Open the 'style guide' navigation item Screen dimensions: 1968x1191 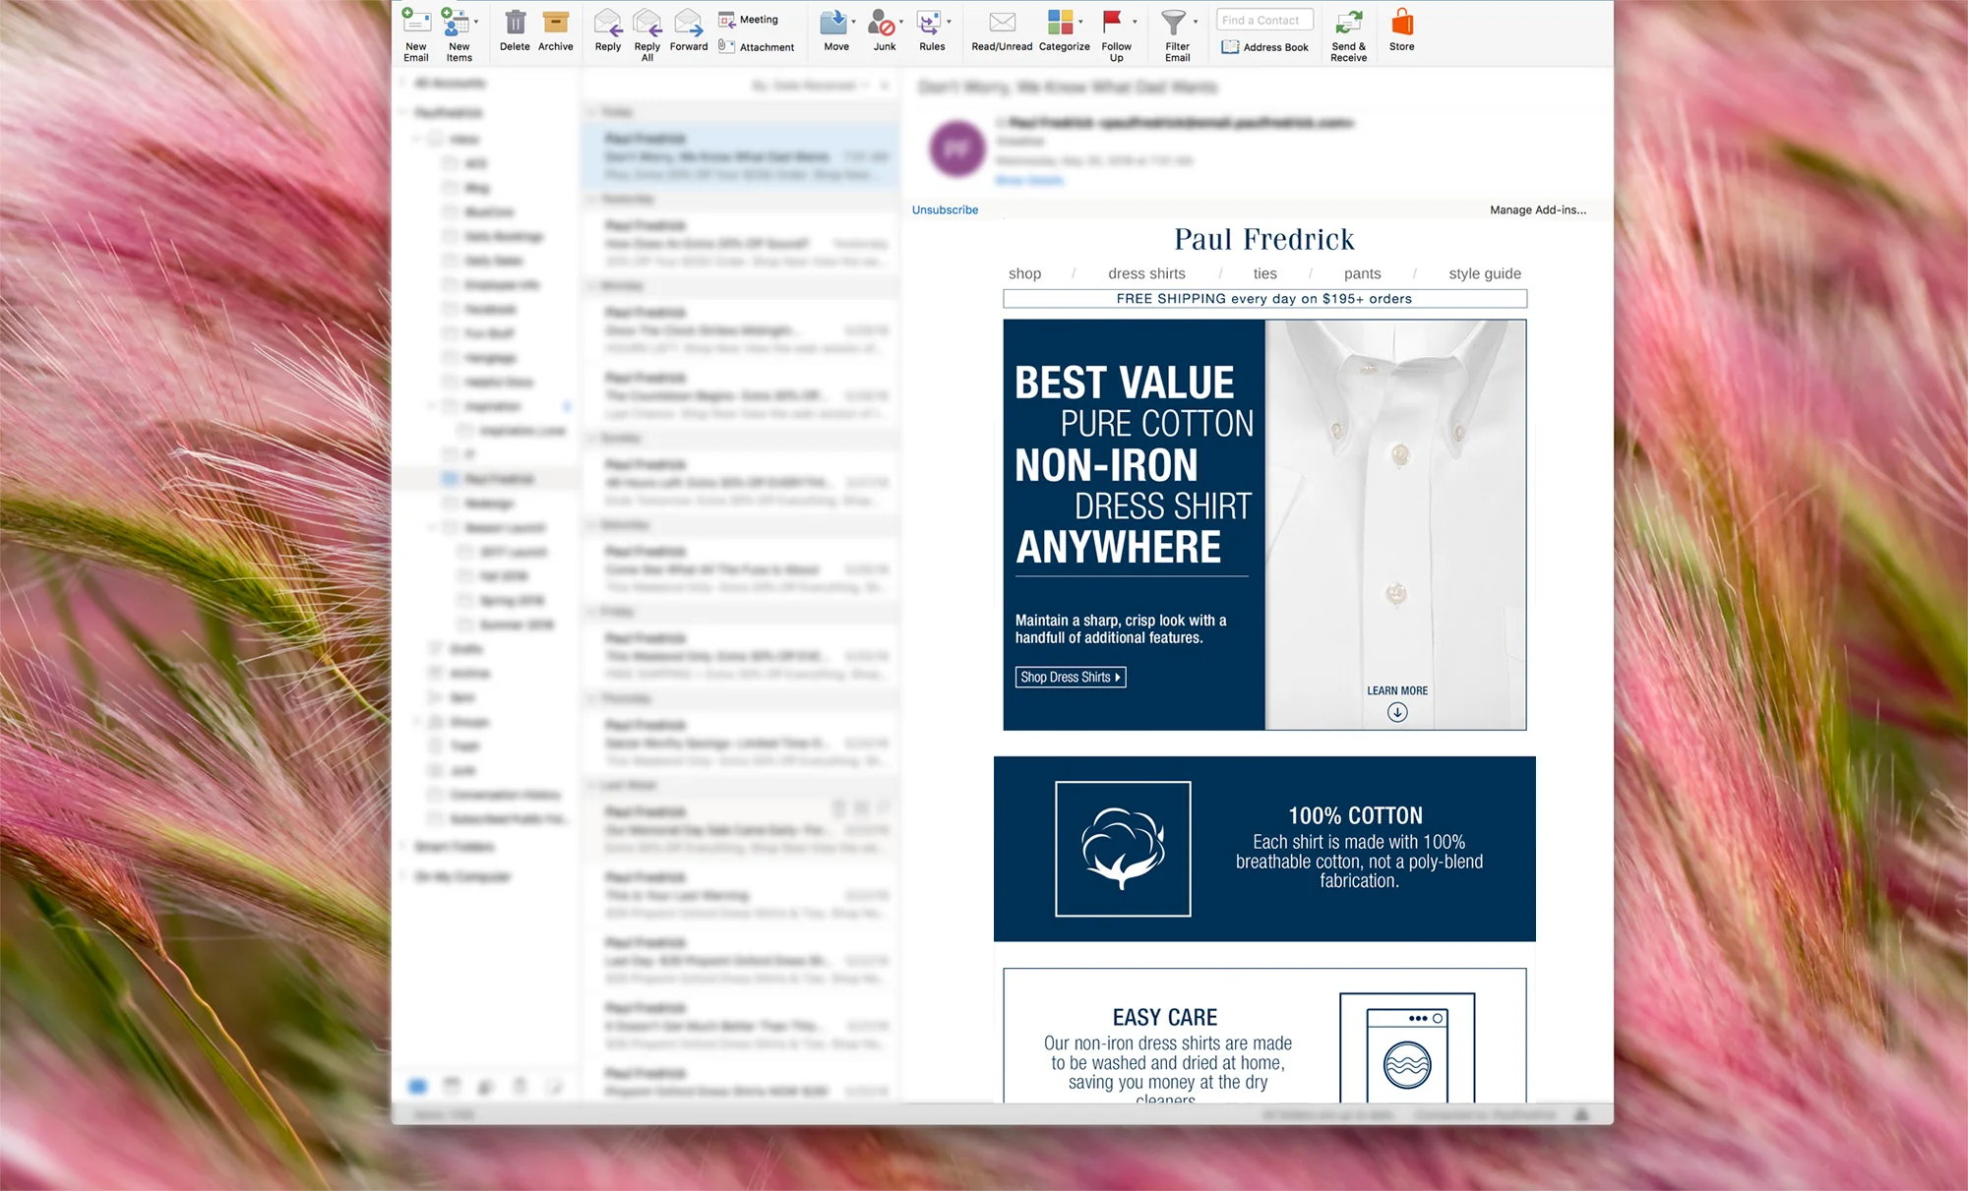coord(1483,273)
